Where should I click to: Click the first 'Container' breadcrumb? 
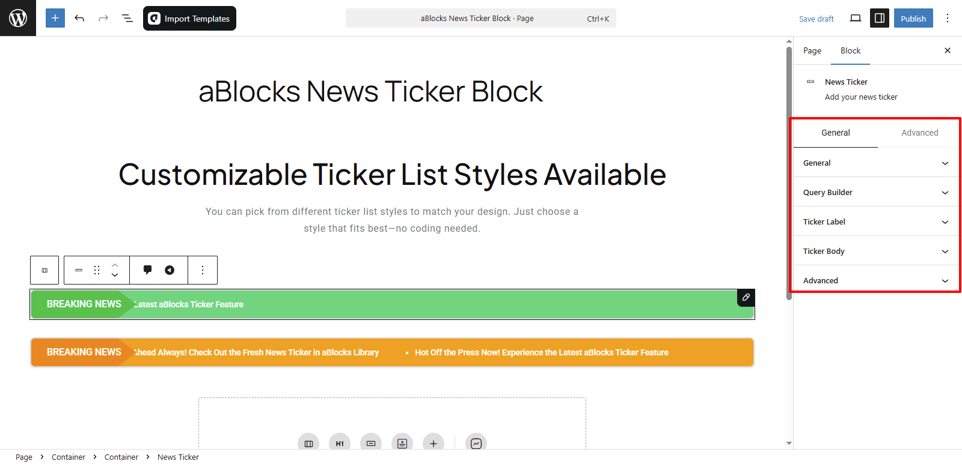tap(69, 457)
